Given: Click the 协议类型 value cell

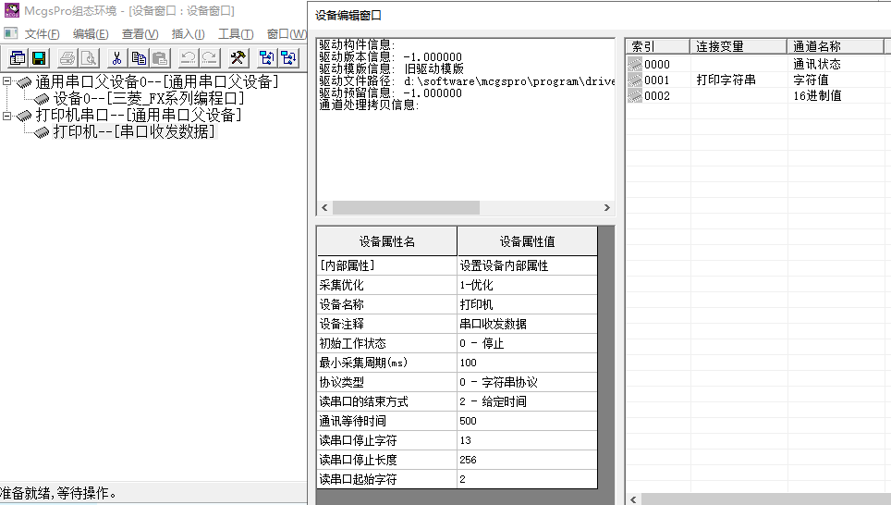Looking at the screenshot, I should [x=527, y=382].
